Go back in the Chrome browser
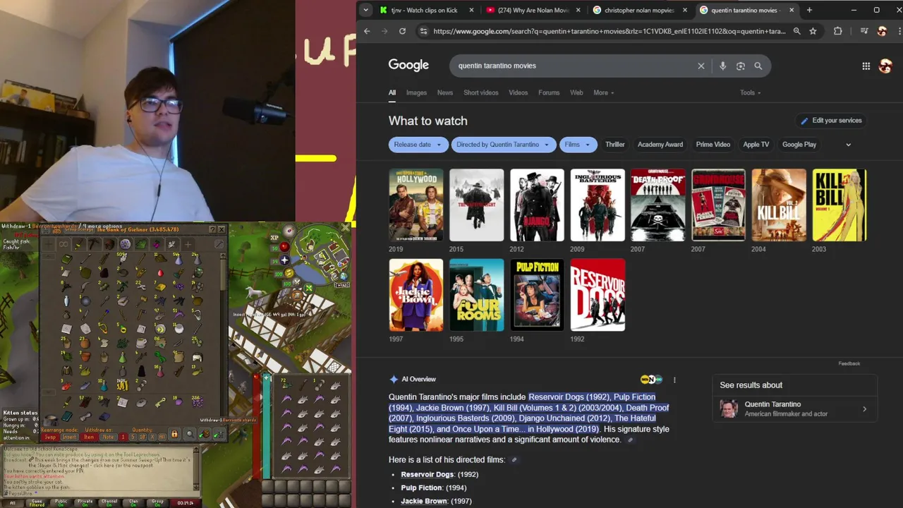The image size is (903, 508). click(367, 31)
